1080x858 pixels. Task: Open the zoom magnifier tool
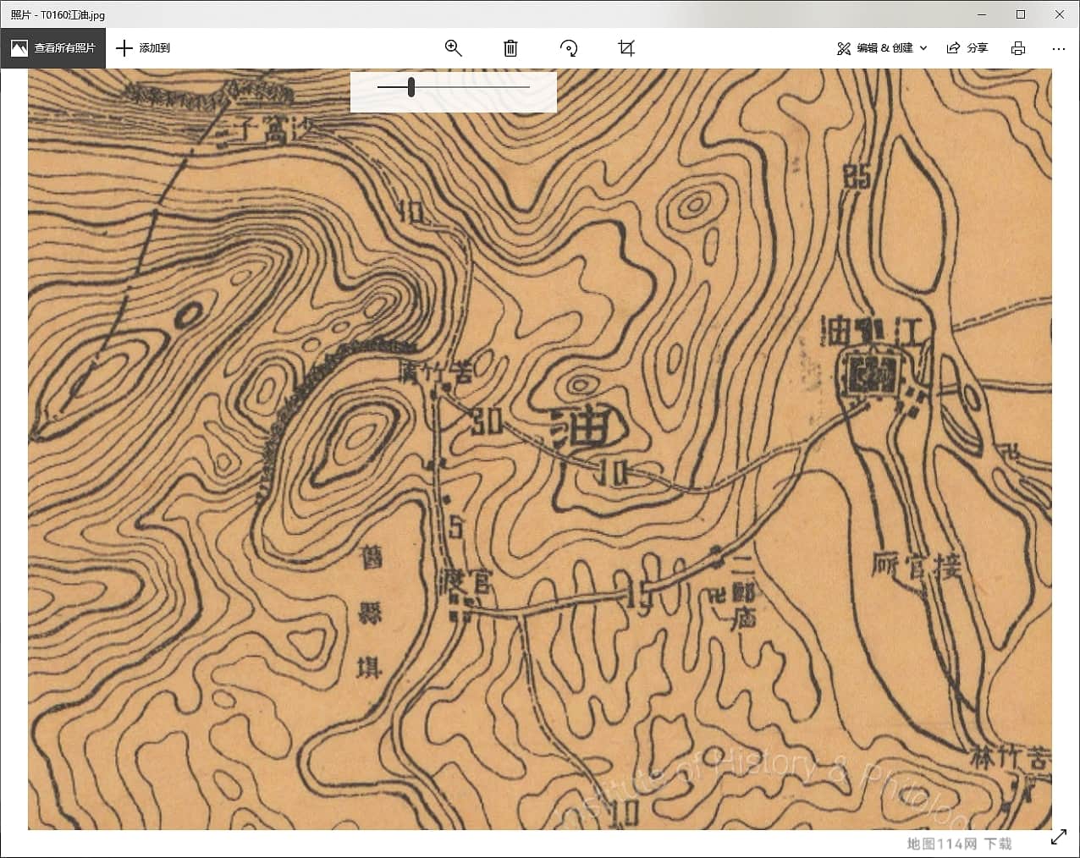(453, 48)
